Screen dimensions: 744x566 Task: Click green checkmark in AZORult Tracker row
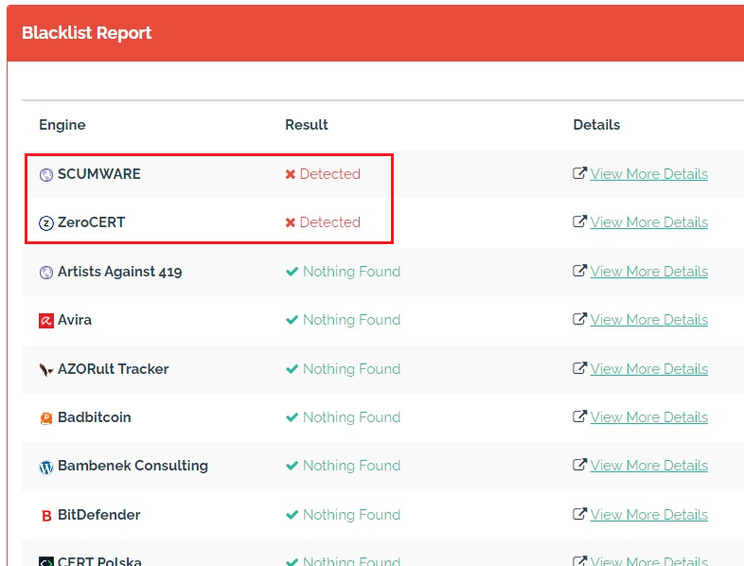click(x=292, y=368)
